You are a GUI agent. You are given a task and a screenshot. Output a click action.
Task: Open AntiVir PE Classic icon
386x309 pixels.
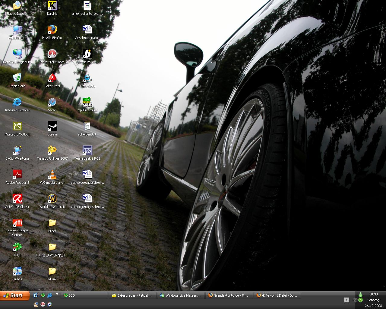tap(17, 199)
